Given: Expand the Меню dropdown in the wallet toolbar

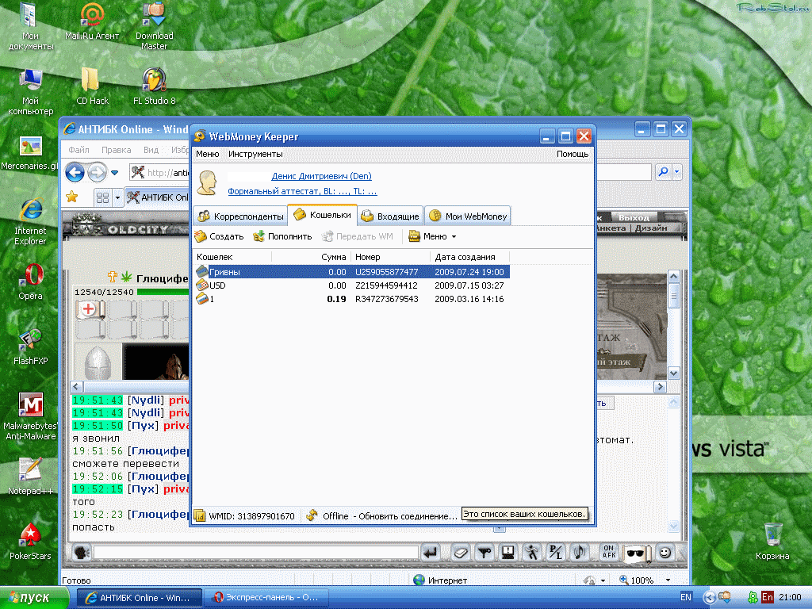Looking at the screenshot, I should pos(432,236).
